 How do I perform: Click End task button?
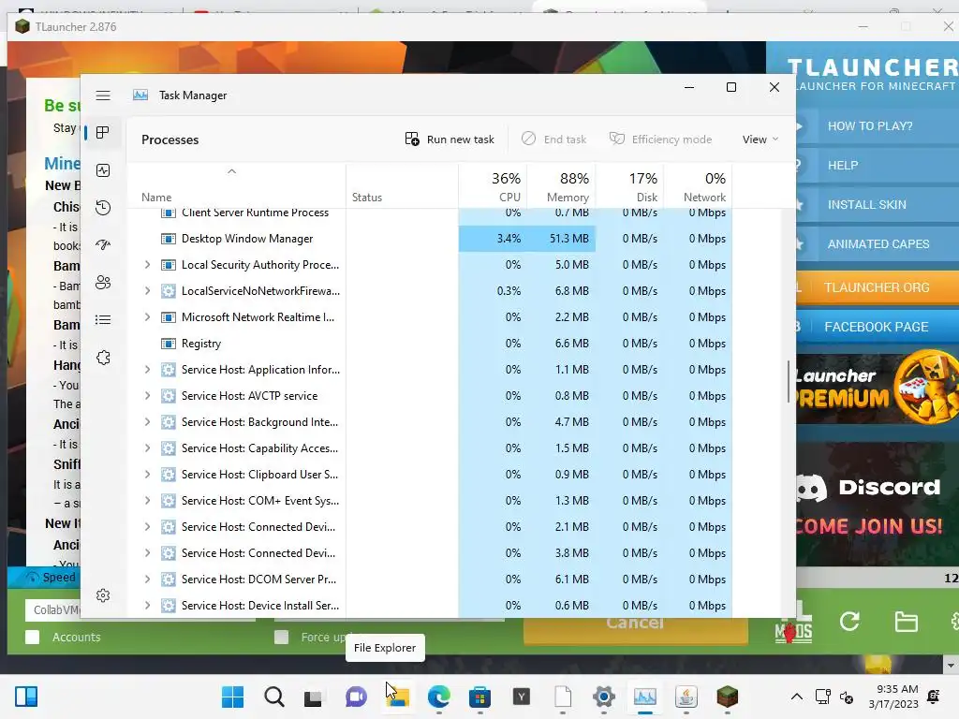[x=553, y=139]
